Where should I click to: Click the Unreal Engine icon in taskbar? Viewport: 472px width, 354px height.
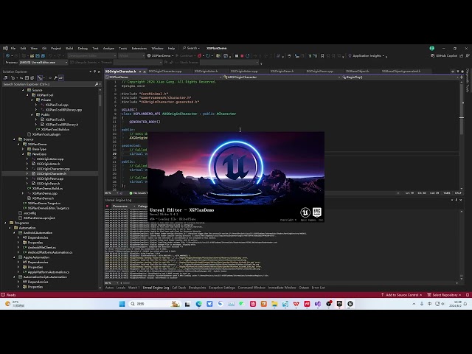point(350,304)
